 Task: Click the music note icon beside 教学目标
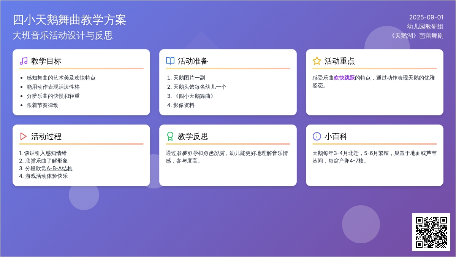pos(24,61)
